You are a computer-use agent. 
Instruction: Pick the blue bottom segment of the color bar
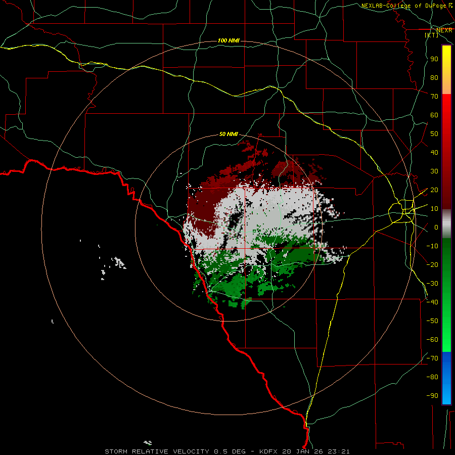tap(446, 378)
